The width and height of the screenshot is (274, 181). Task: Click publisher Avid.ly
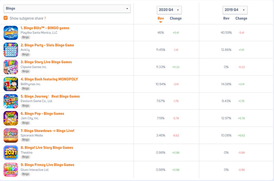coord(25,50)
